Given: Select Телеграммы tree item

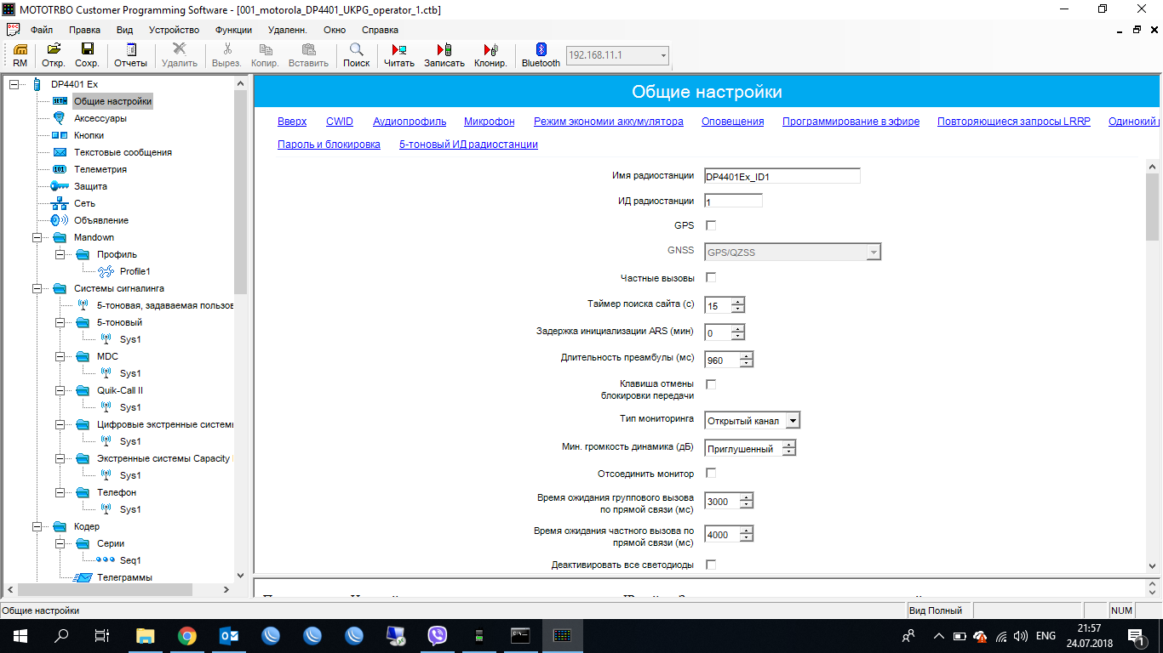Looking at the screenshot, I should click(124, 577).
